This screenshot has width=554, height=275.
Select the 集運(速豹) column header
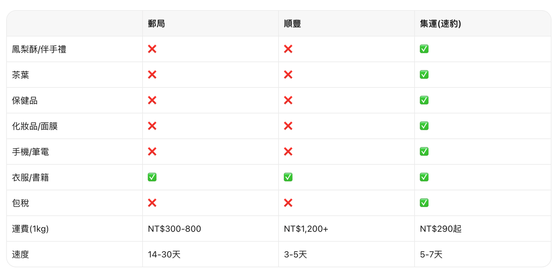[x=440, y=23]
